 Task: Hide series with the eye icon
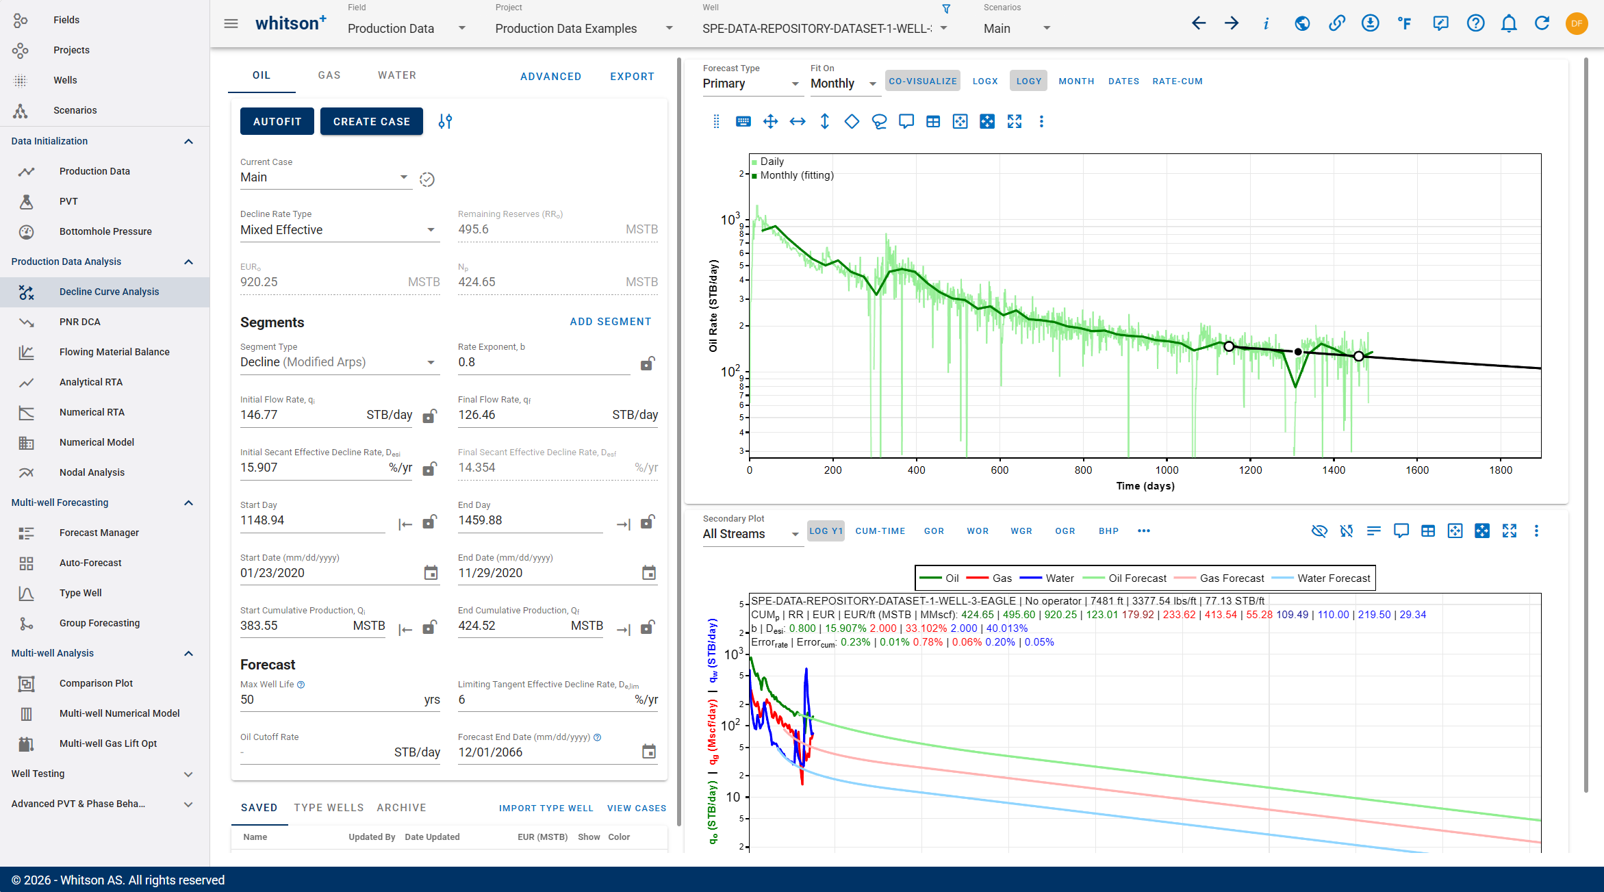click(1319, 531)
